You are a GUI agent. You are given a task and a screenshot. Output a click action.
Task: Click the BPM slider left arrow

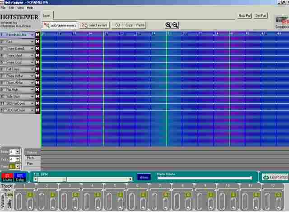pos(36,179)
